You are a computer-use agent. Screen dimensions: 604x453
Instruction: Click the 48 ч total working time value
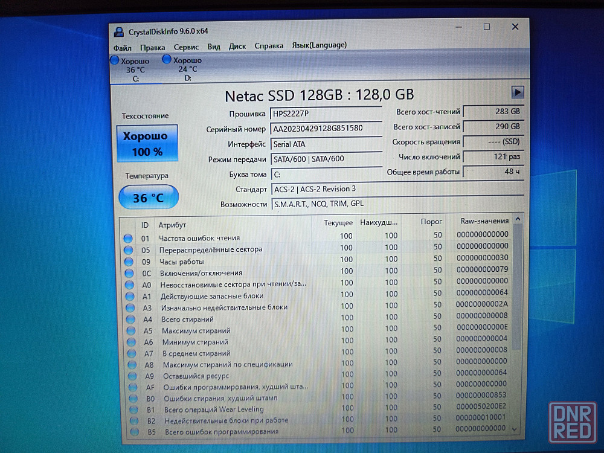[493, 172]
